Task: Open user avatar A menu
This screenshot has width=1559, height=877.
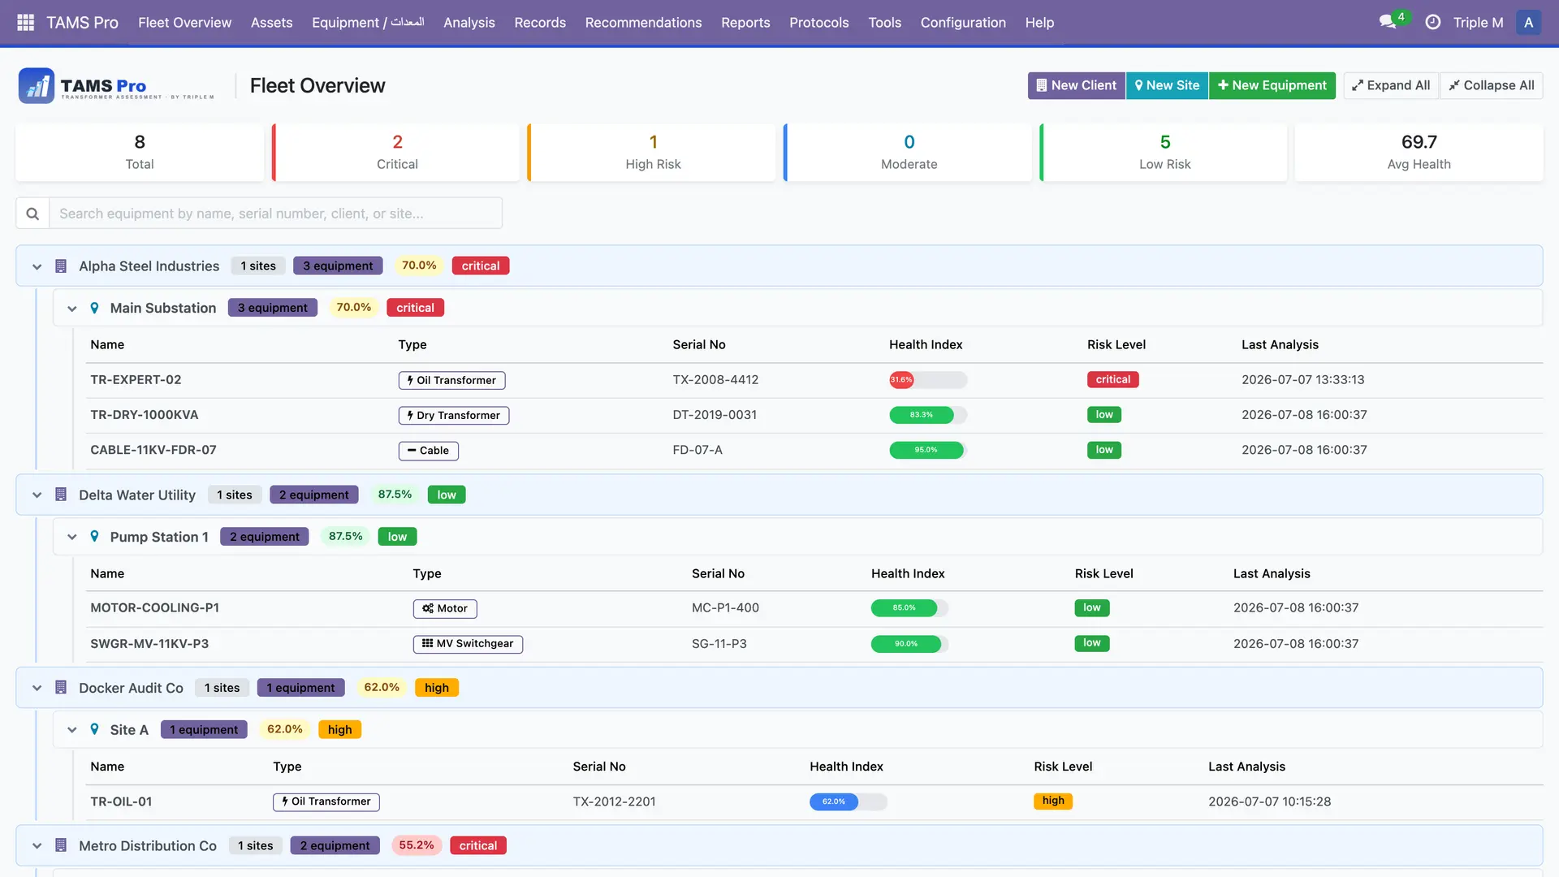Action: [x=1528, y=22]
